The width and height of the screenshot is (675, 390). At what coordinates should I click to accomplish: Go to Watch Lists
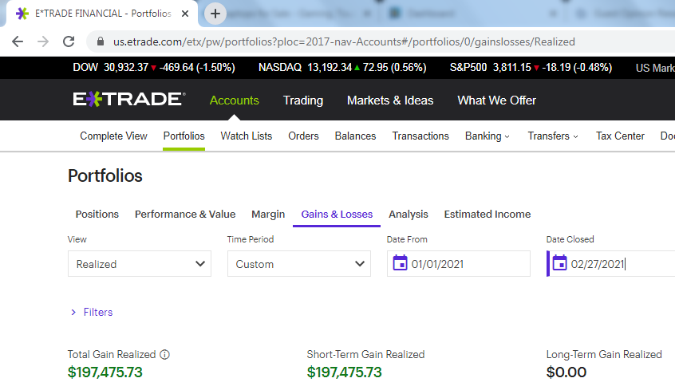click(247, 136)
